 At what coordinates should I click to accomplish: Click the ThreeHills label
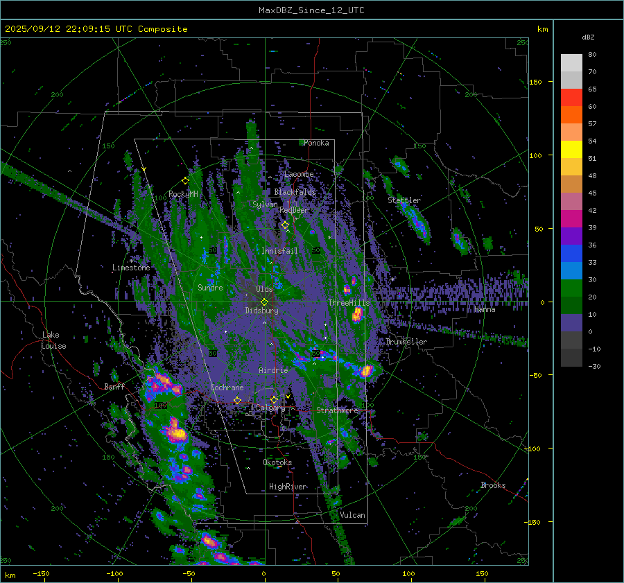[x=349, y=303]
